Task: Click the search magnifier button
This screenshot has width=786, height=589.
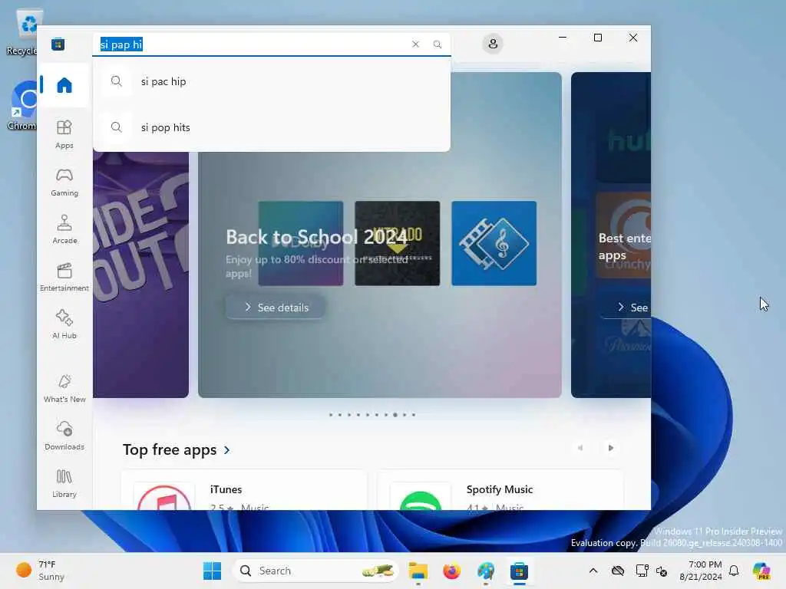Action: pyautogui.click(x=437, y=44)
